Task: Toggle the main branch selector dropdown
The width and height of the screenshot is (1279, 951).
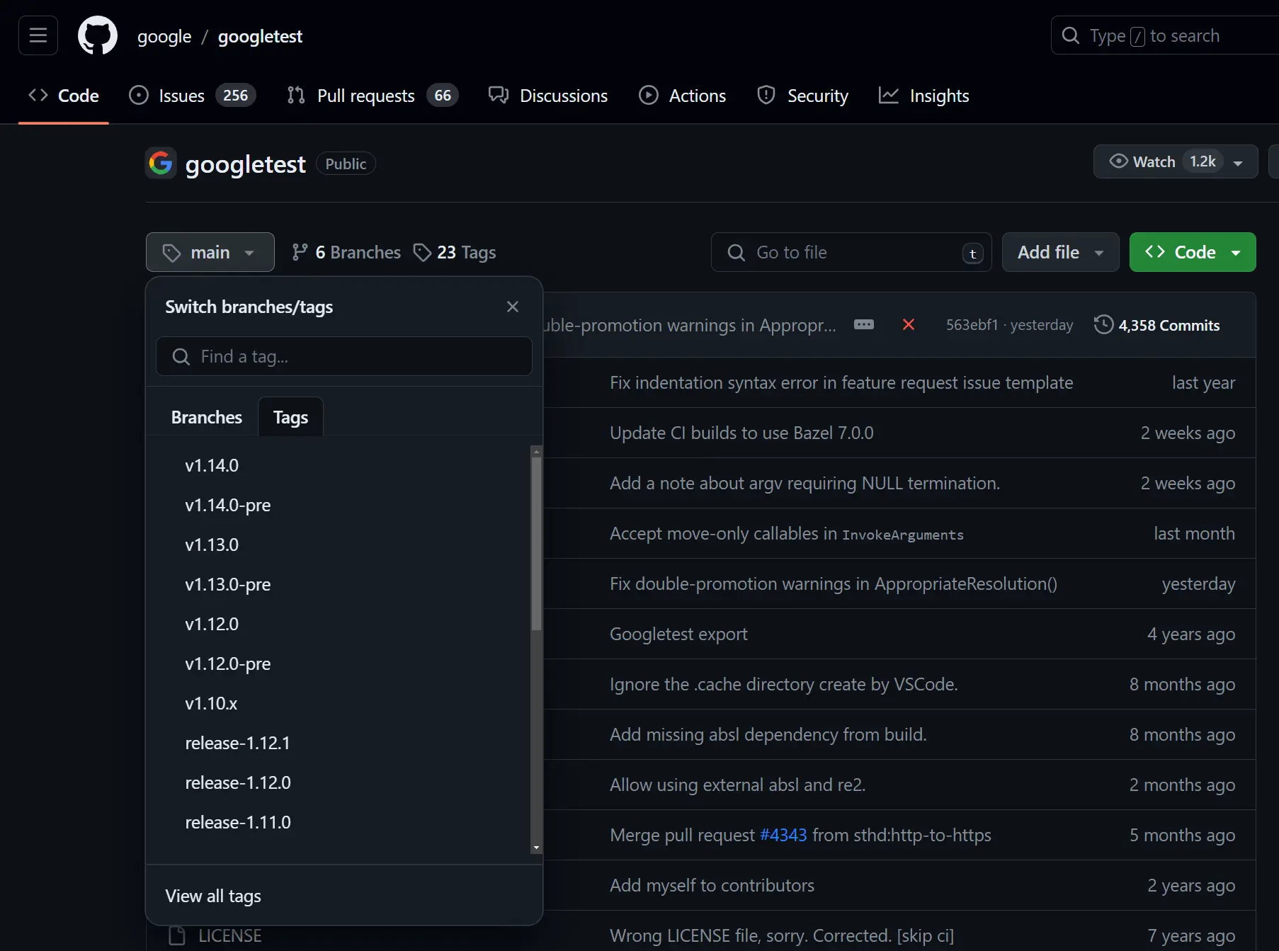Action: point(210,252)
